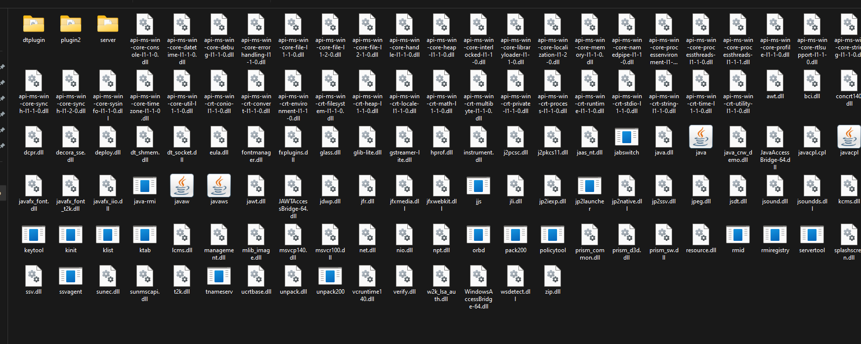861x344 pixels.
Task: Select the rmiregistry executable icon
Action: pyautogui.click(x=775, y=234)
